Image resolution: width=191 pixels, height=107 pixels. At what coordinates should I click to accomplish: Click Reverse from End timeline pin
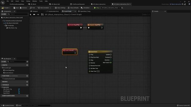pyautogui.click(x=90, y=66)
